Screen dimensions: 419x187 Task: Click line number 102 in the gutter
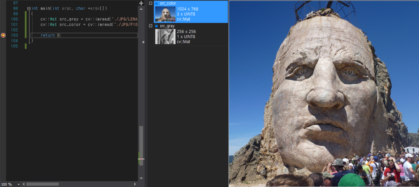(x=15, y=30)
